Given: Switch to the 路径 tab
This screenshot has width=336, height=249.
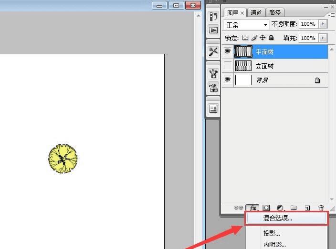Looking at the screenshot, I should 275,12.
